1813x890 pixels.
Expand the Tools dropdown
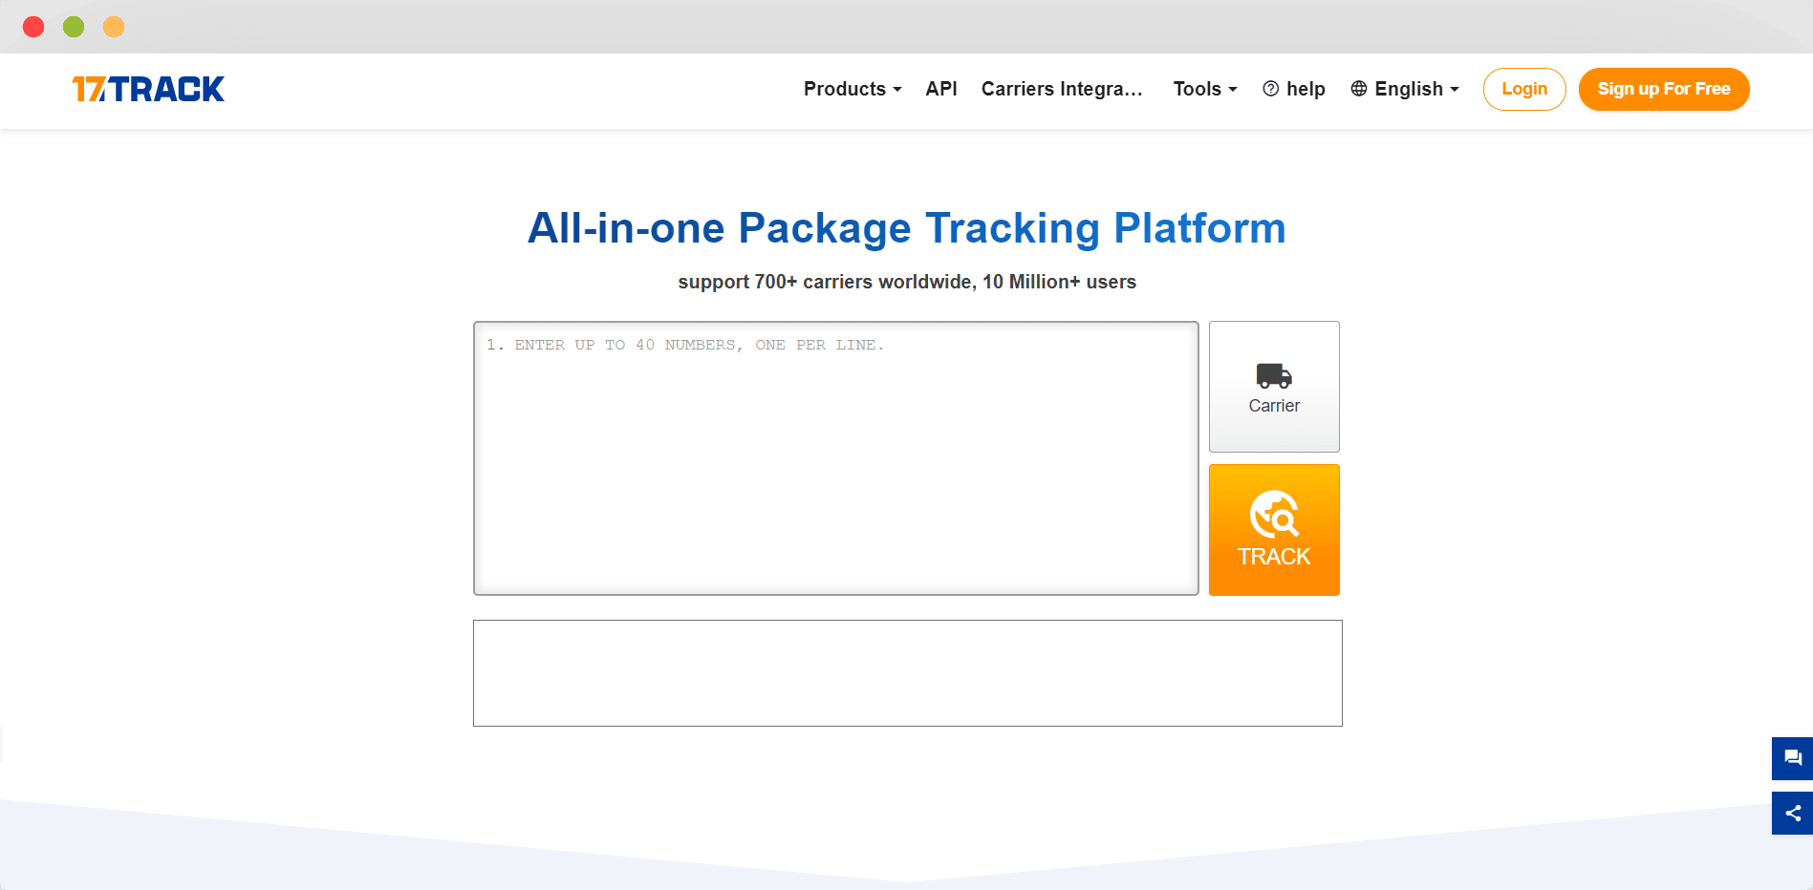[x=1205, y=89]
